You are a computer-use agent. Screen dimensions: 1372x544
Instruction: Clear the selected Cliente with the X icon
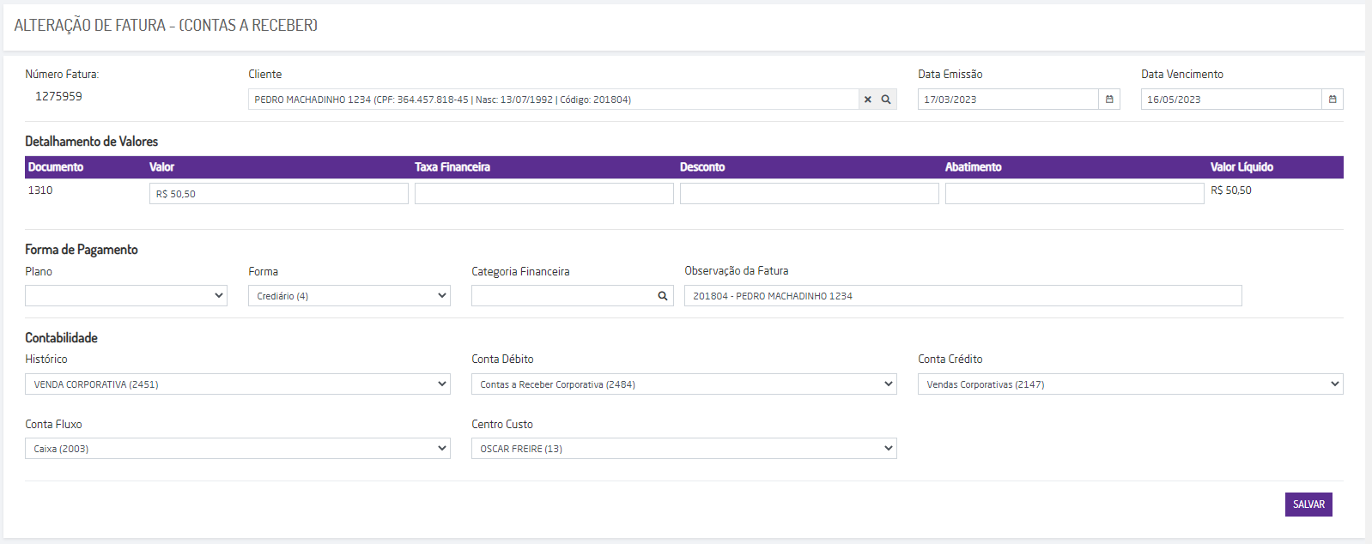pyautogui.click(x=868, y=100)
